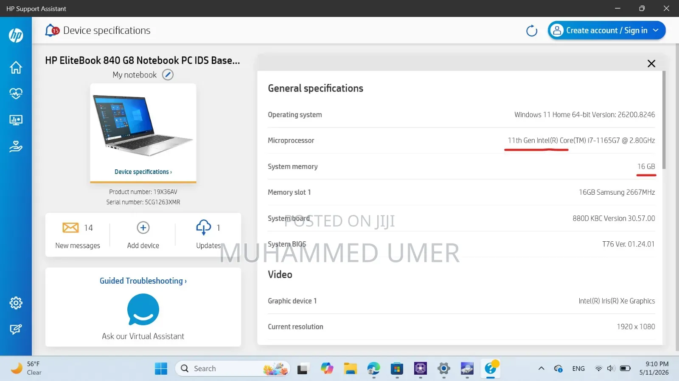Screen dimensions: 679x381
Task: Click the Video section heading
Action: (280, 275)
